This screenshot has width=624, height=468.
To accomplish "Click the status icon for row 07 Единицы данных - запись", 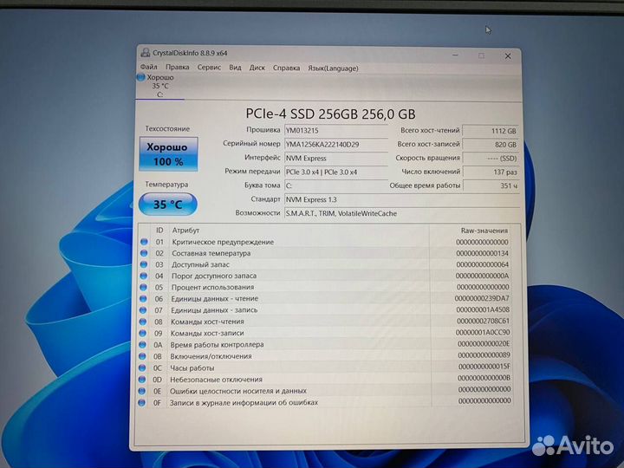I will click(x=143, y=309).
